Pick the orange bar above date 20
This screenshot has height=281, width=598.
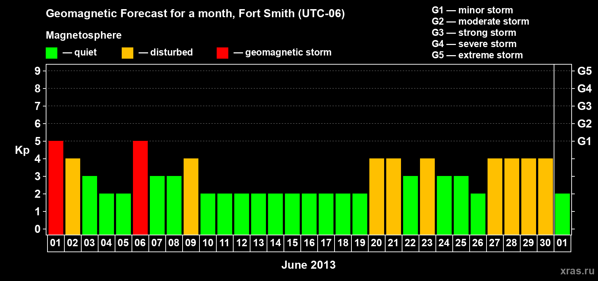point(377,197)
